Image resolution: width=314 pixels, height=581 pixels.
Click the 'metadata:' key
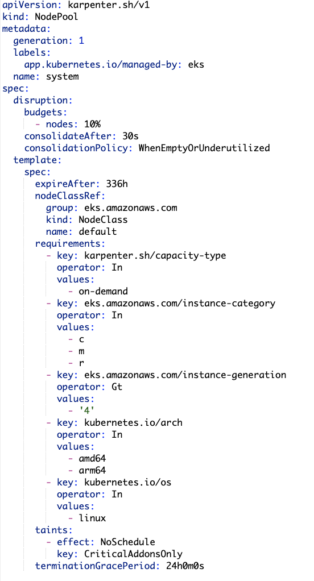[x=26, y=29]
